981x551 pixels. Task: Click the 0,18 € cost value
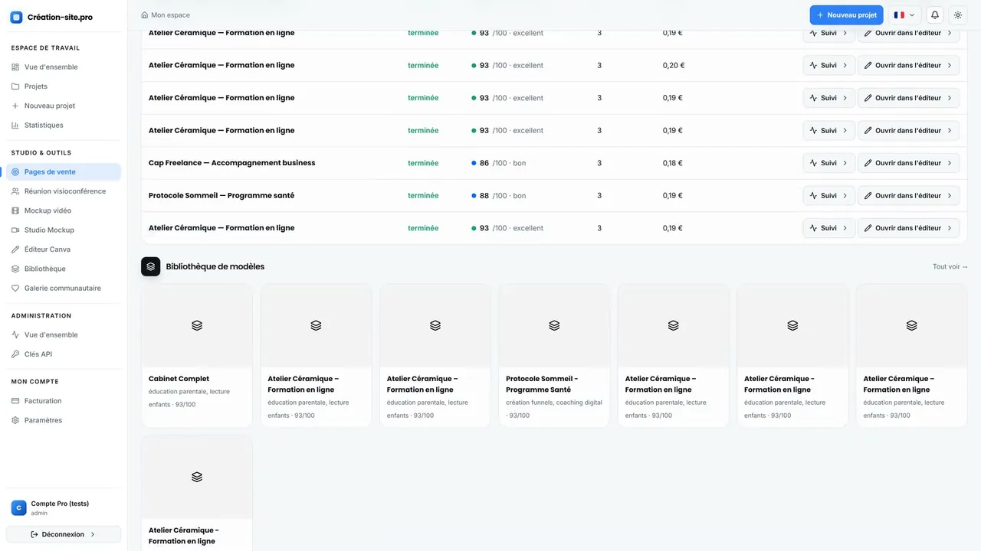[673, 163]
